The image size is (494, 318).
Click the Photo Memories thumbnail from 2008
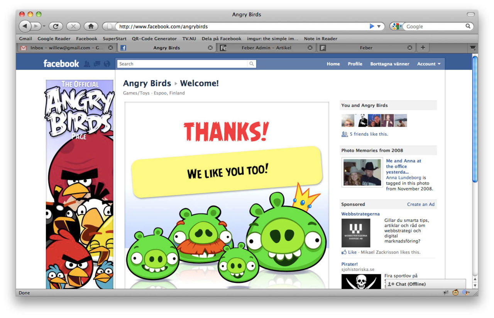(x=362, y=172)
